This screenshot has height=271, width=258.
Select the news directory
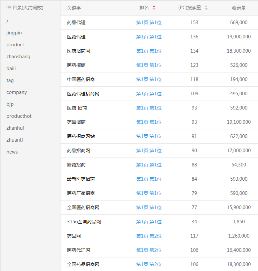click(12, 152)
